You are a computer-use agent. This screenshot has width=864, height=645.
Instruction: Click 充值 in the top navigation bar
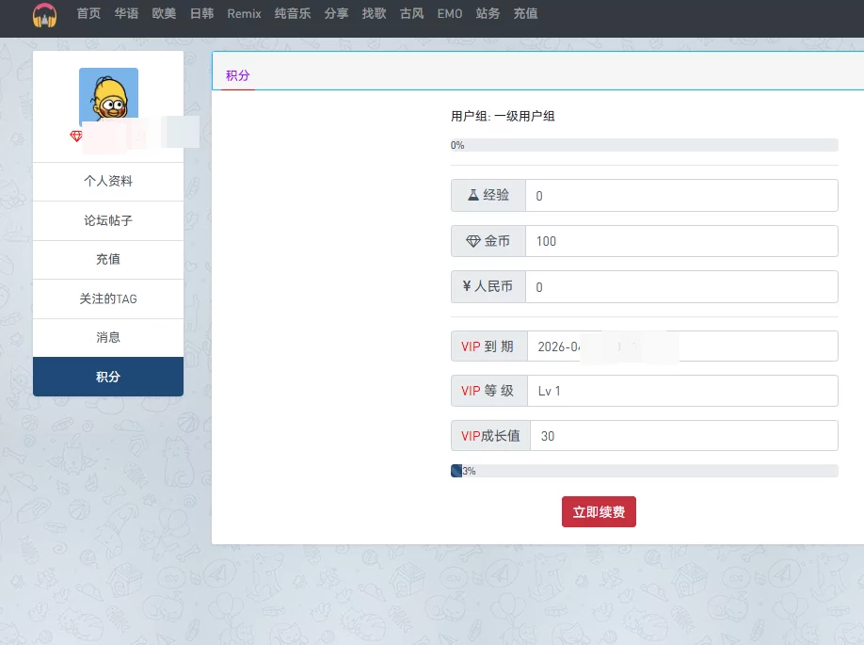(526, 13)
